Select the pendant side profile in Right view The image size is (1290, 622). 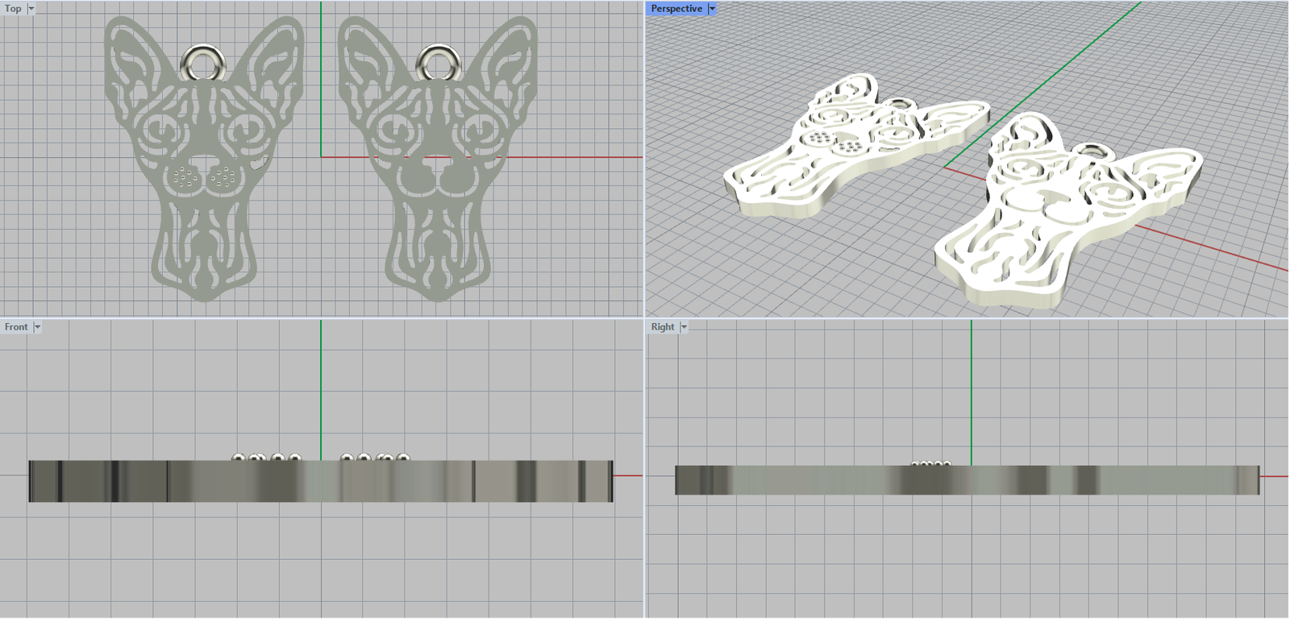tap(967, 480)
